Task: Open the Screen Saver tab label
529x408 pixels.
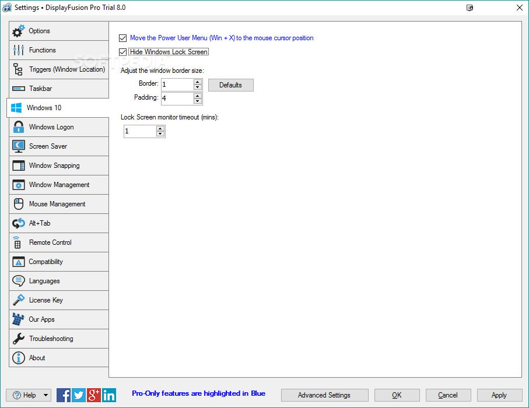Action: [48, 146]
